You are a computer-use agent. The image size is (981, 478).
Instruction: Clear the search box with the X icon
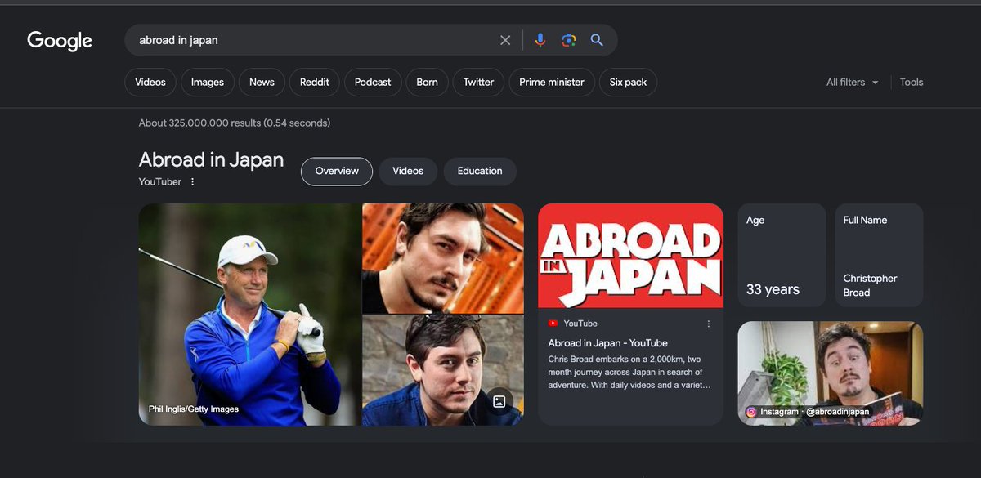coord(505,40)
